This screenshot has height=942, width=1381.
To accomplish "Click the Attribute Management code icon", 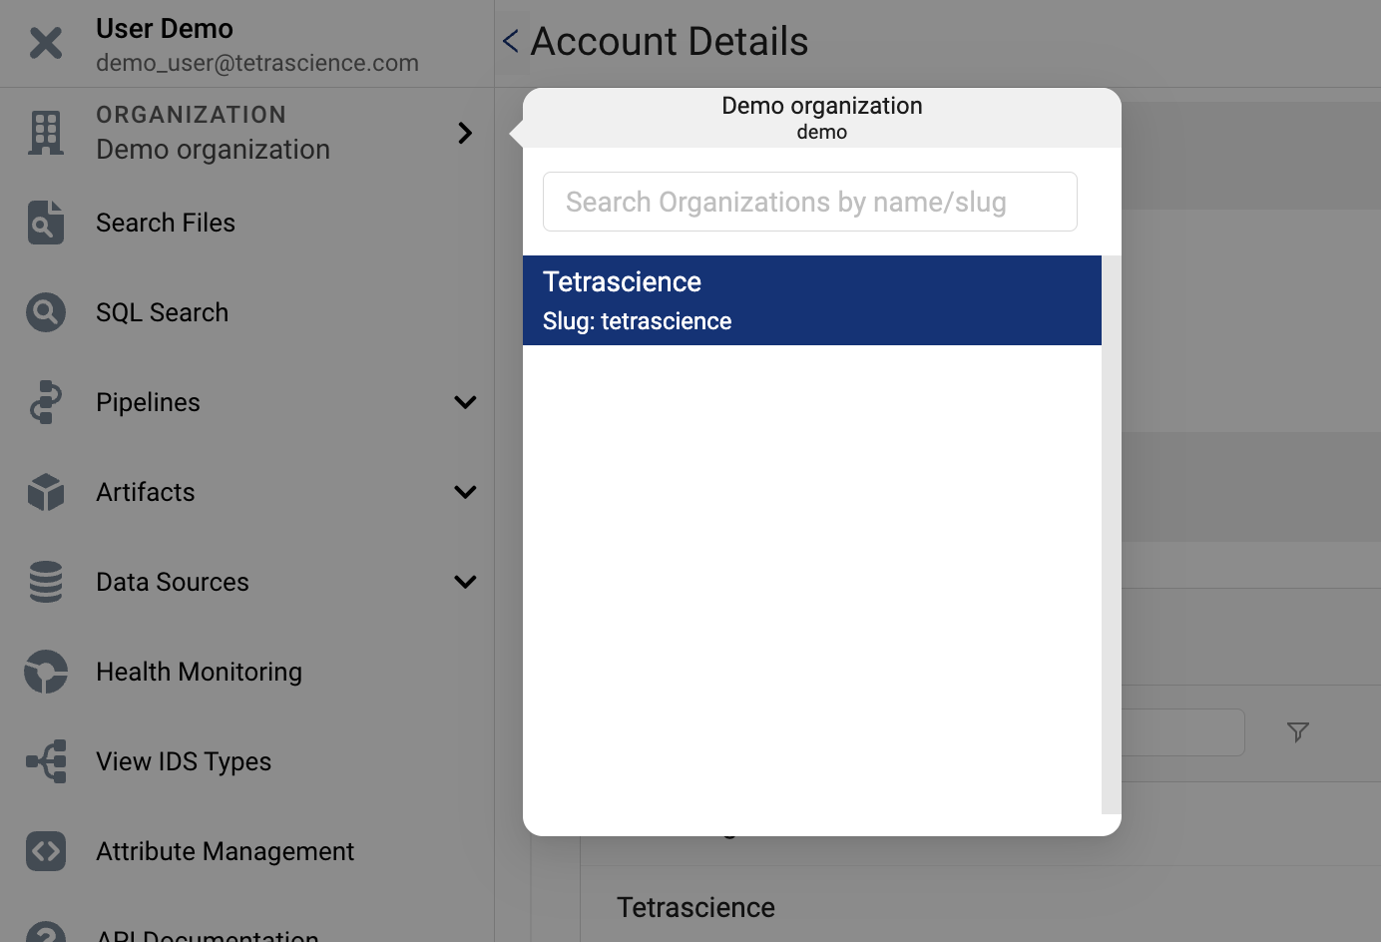I will click(46, 851).
